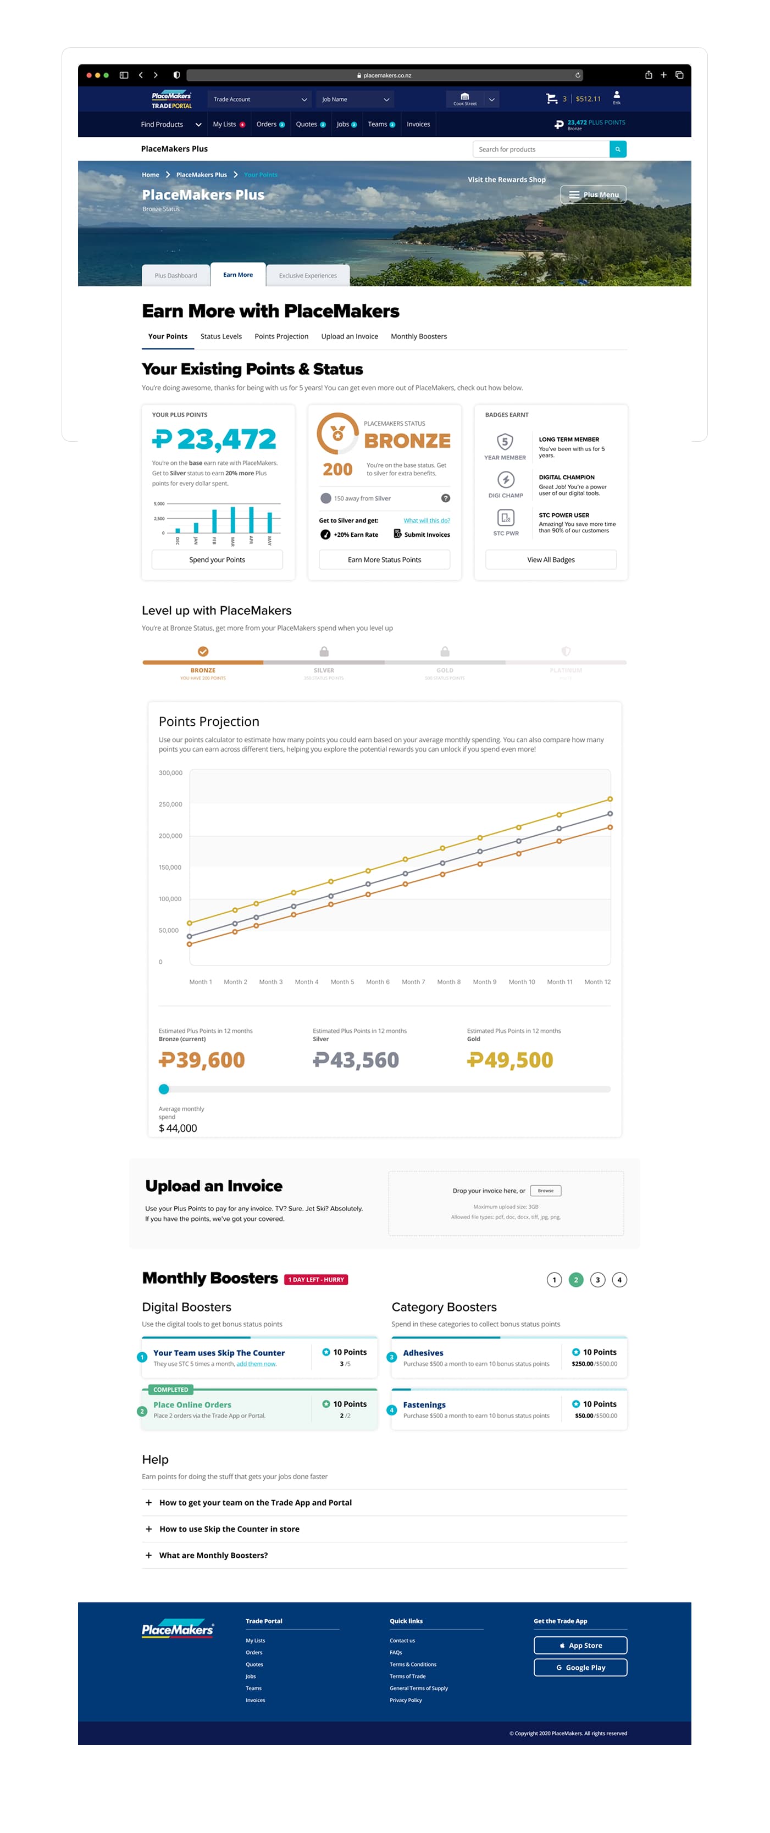The height and width of the screenshot is (1833, 770).
Task: Open the Trade Account dropdown
Action: 261,99
